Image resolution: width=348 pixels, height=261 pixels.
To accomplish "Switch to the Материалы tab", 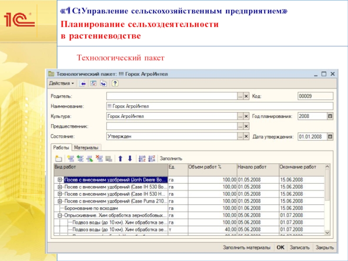I will [x=87, y=147].
